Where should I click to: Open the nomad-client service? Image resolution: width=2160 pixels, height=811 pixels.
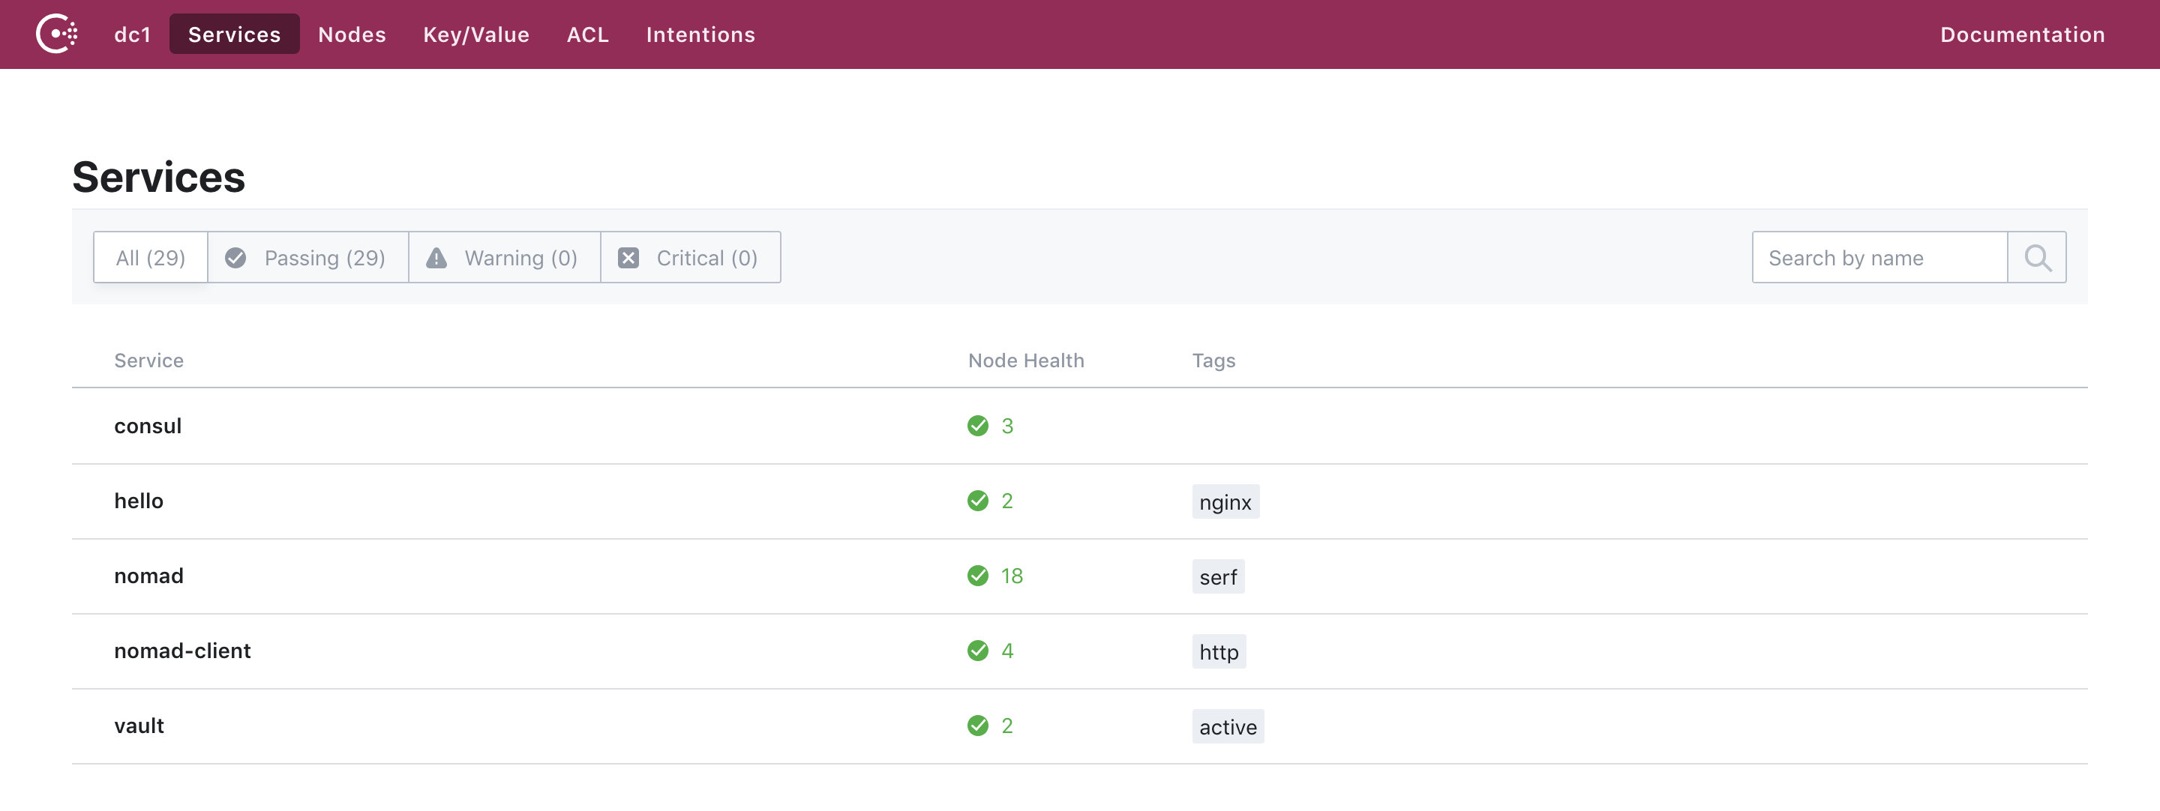click(182, 651)
